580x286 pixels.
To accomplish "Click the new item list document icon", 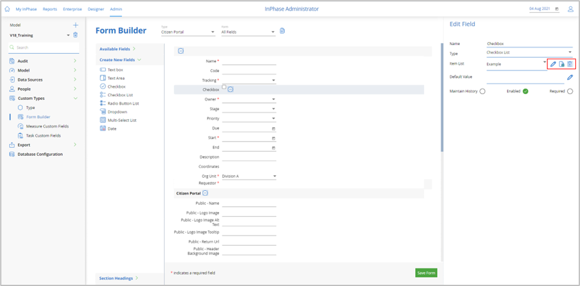I will pos(561,64).
